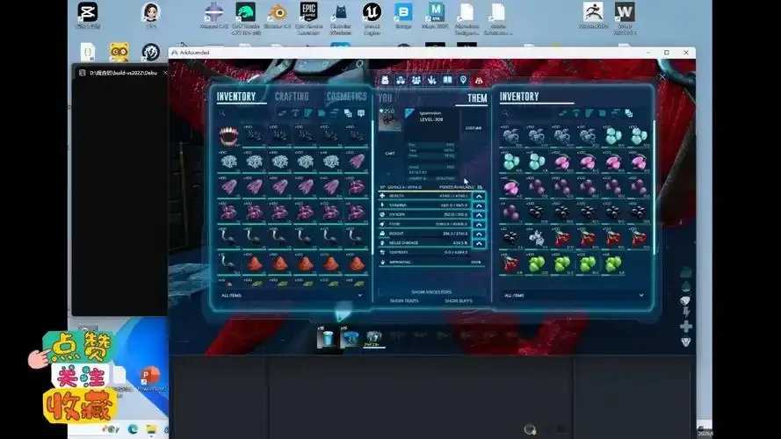The height and width of the screenshot is (439, 781).
Task: Click the red highlighted icon in top bar
Action: pos(479,80)
